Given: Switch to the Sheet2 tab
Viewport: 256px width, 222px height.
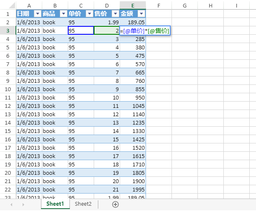Looking at the screenshot, I should point(83,204).
